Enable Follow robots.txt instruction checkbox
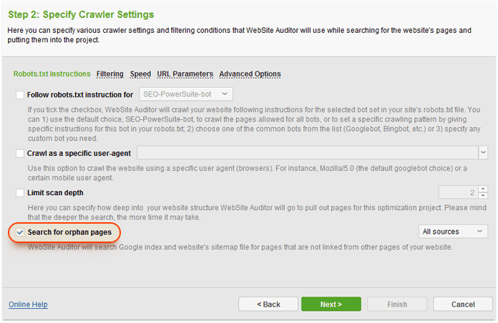 tap(19, 94)
